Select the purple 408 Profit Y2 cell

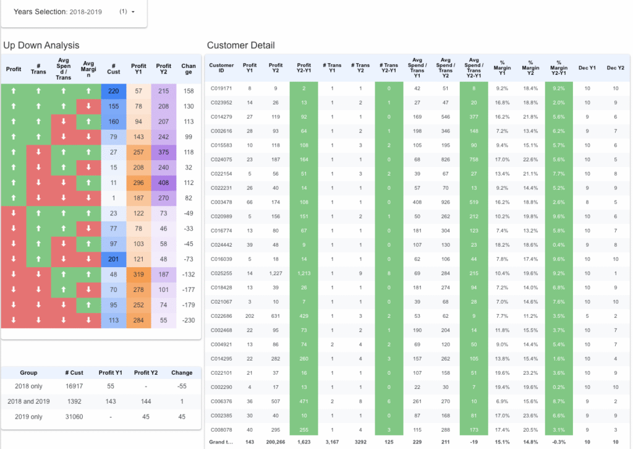tap(164, 182)
